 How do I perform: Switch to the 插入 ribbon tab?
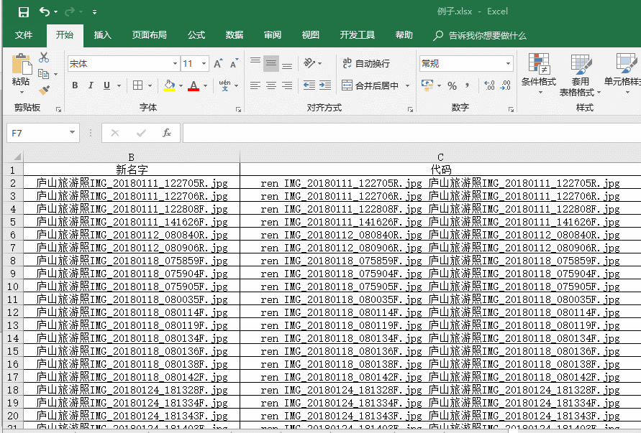coord(102,35)
